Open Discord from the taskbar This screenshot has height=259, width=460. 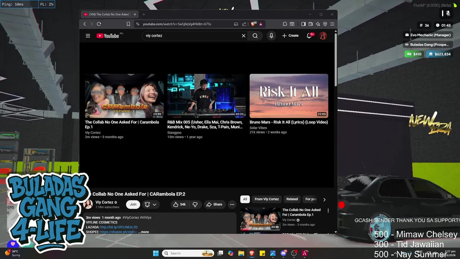click(x=284, y=253)
